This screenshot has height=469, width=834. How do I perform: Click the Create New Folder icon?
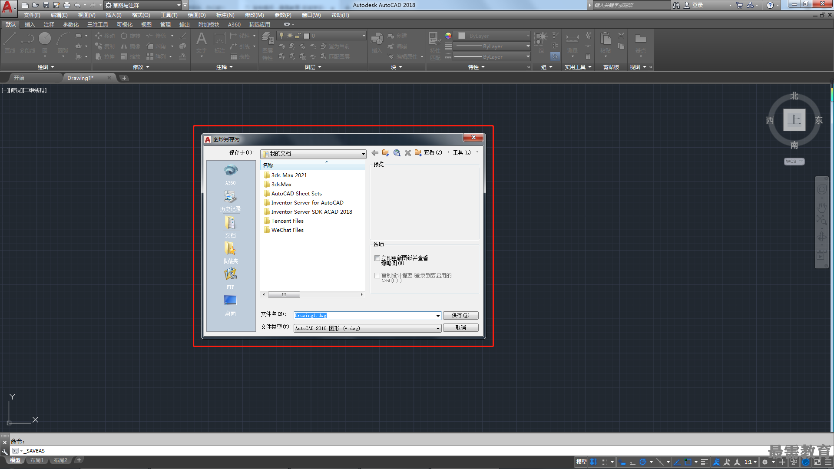click(x=418, y=153)
